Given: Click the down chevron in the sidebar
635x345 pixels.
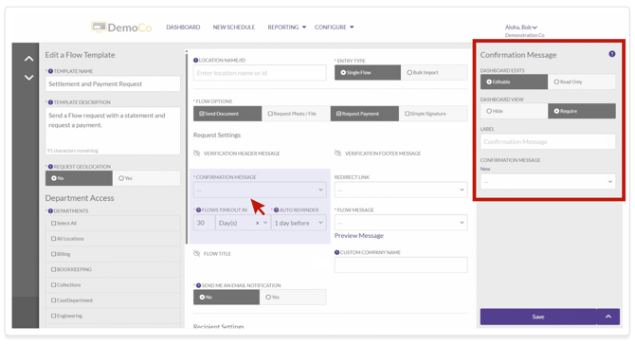Looking at the screenshot, I should (x=28, y=78).
